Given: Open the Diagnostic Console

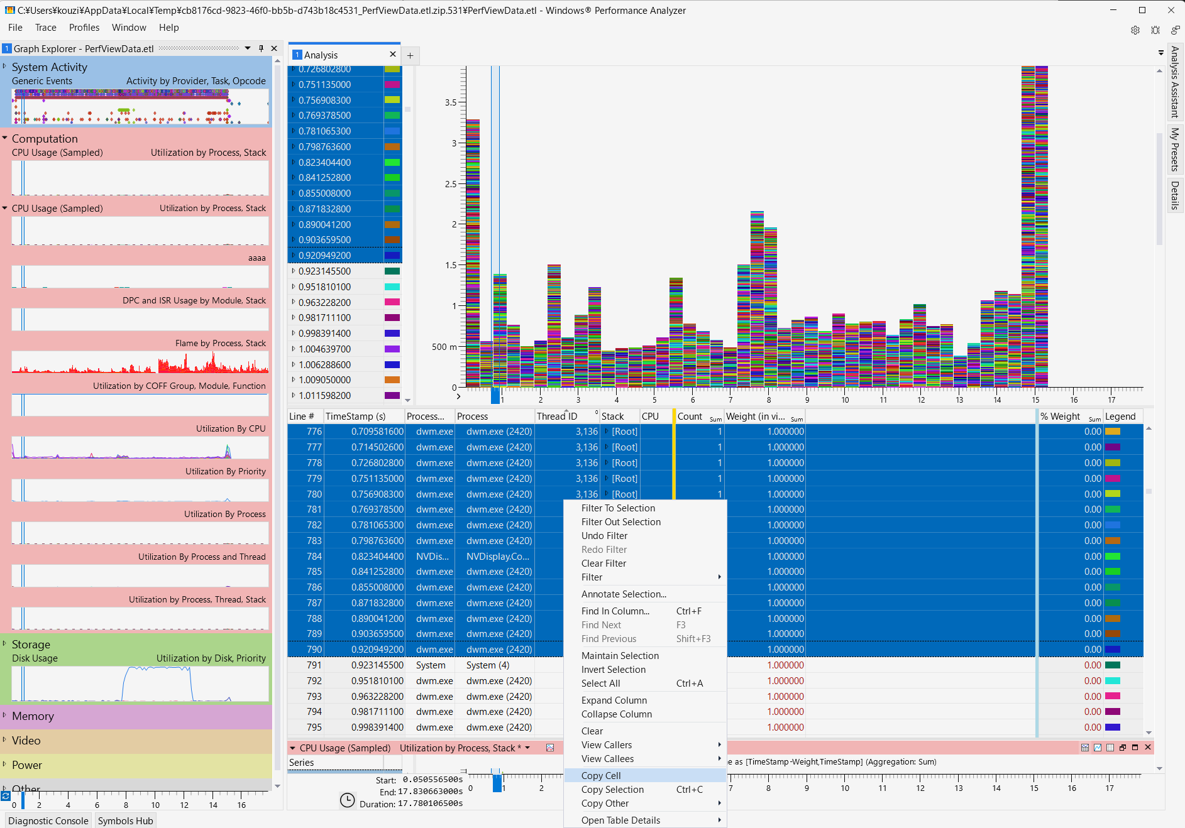Looking at the screenshot, I should [x=47, y=820].
